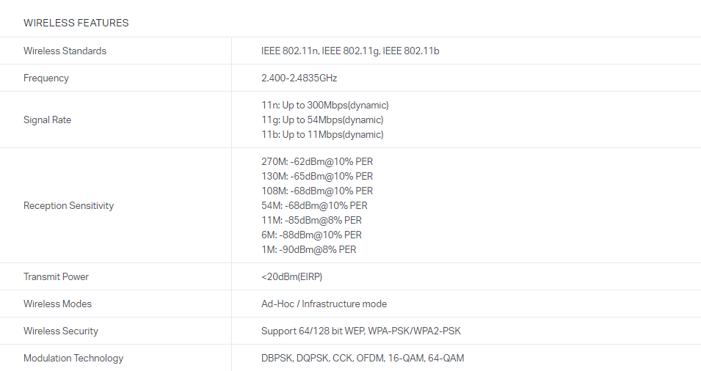Click the 270M: -62dBm@10% PER line

(x=317, y=161)
